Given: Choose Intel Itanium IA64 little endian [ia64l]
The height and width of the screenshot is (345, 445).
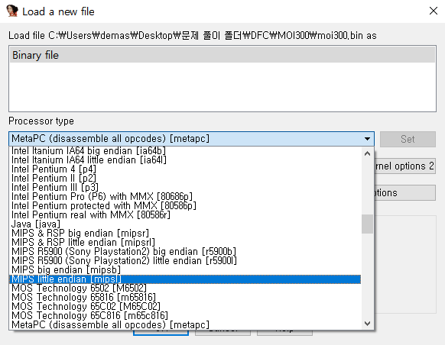Looking at the screenshot, I should click(x=186, y=160).
